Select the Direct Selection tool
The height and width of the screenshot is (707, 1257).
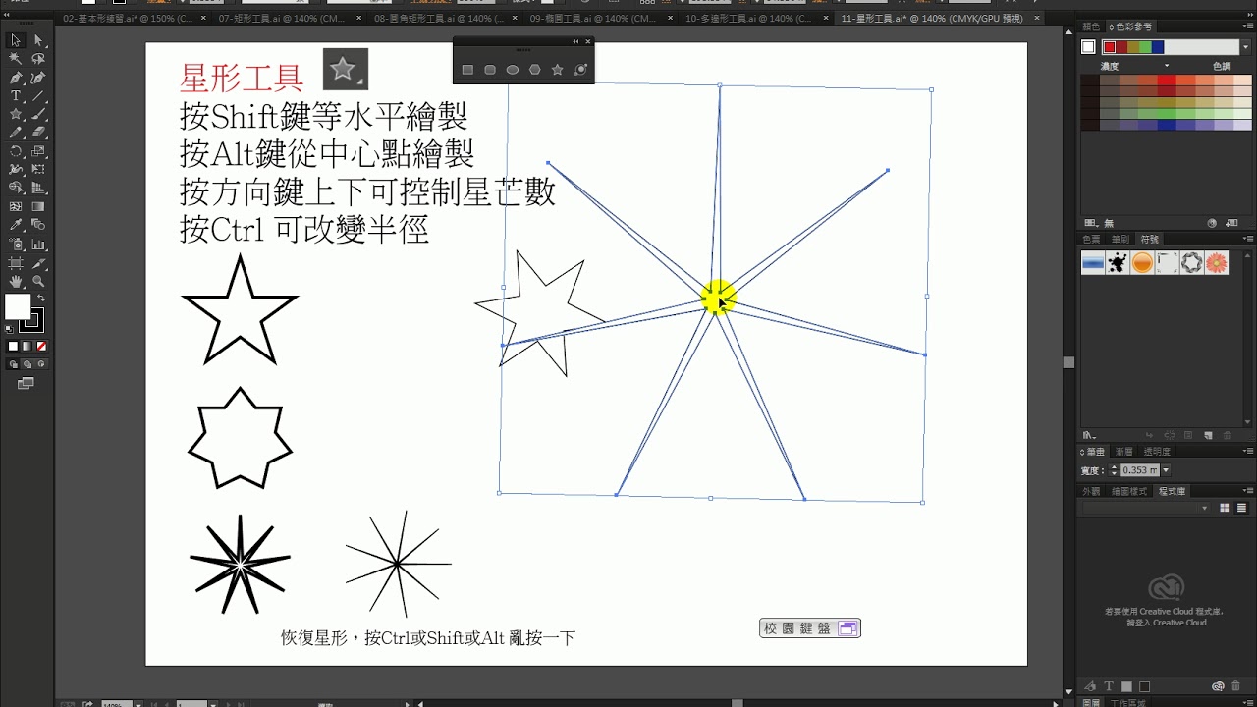tap(38, 40)
